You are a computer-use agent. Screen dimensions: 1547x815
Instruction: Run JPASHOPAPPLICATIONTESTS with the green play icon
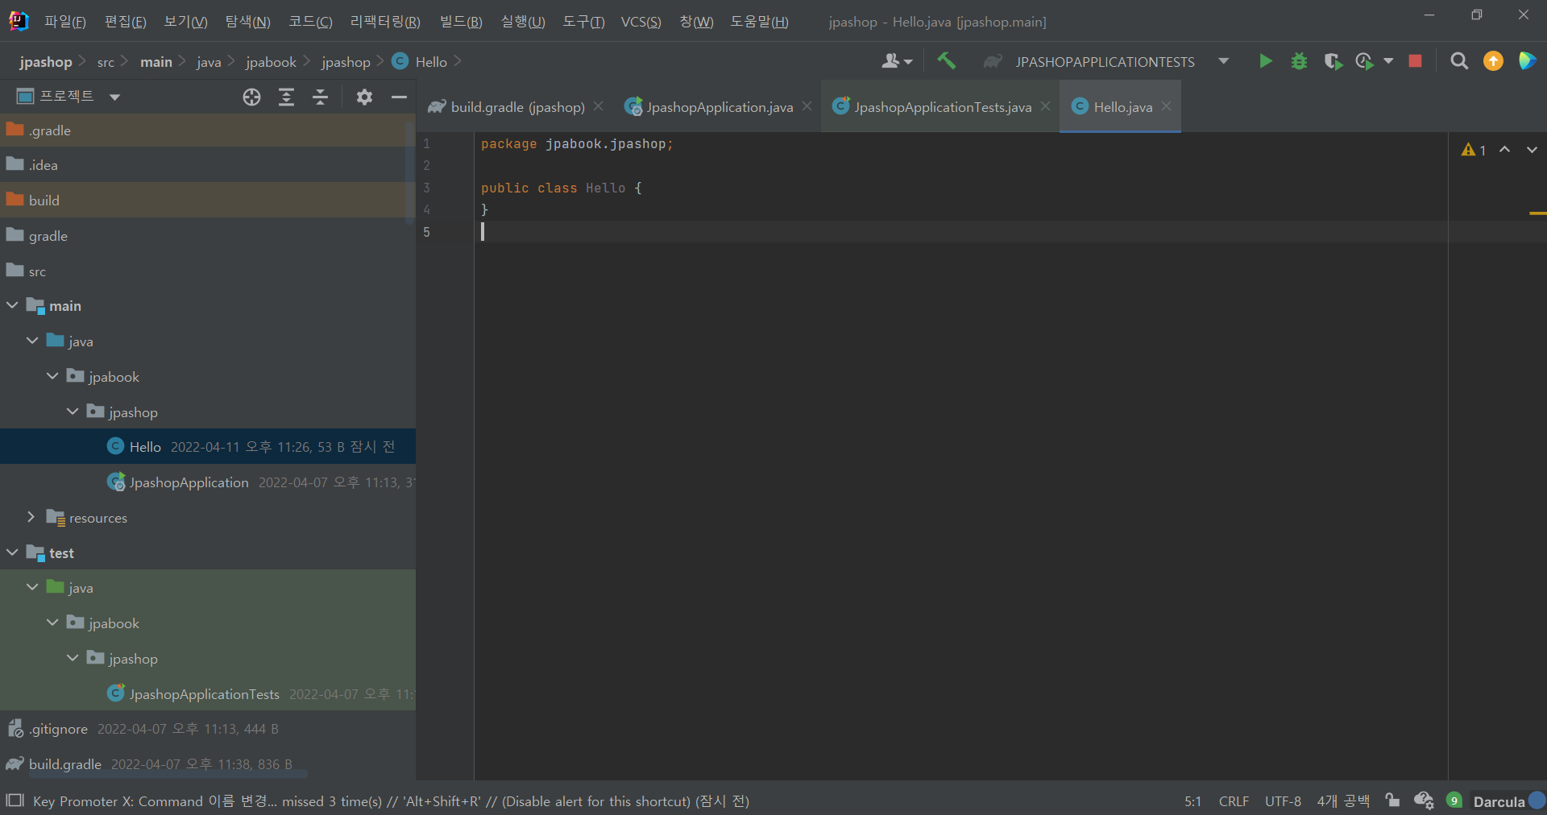[1265, 61]
